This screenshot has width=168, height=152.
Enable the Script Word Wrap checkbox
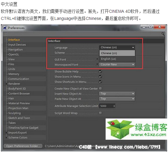tap(101, 113)
